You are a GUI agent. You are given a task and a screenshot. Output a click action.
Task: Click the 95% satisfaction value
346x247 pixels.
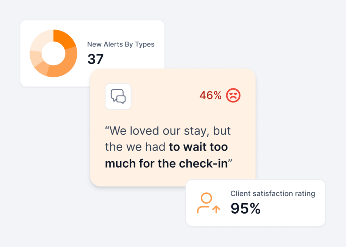tap(245, 208)
